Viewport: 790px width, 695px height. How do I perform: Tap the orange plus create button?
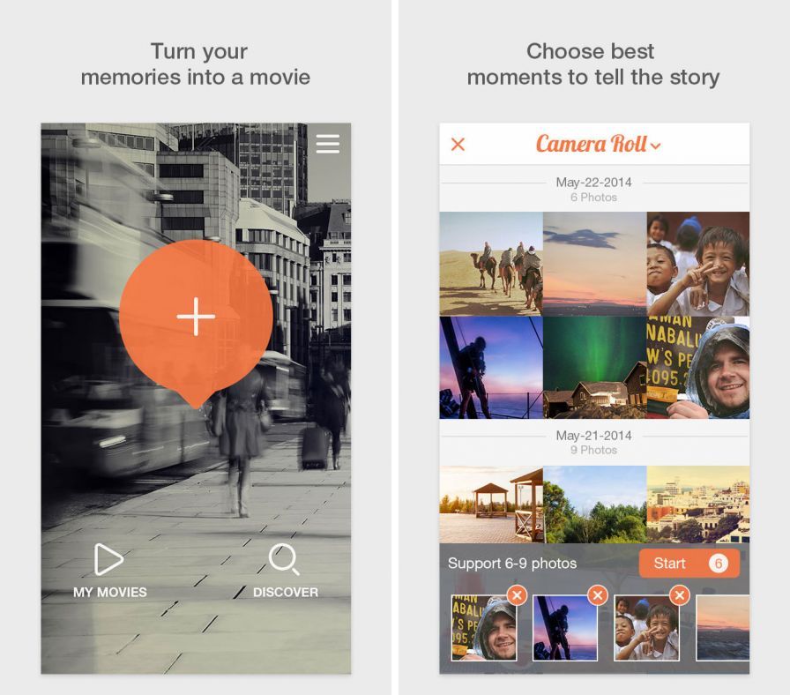pos(196,317)
